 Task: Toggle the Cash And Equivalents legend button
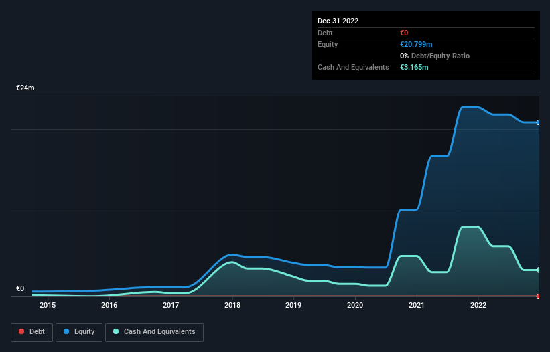click(154, 332)
